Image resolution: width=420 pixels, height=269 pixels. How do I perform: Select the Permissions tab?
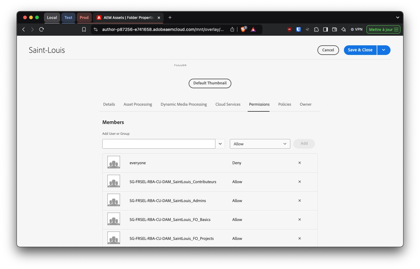tap(259, 104)
